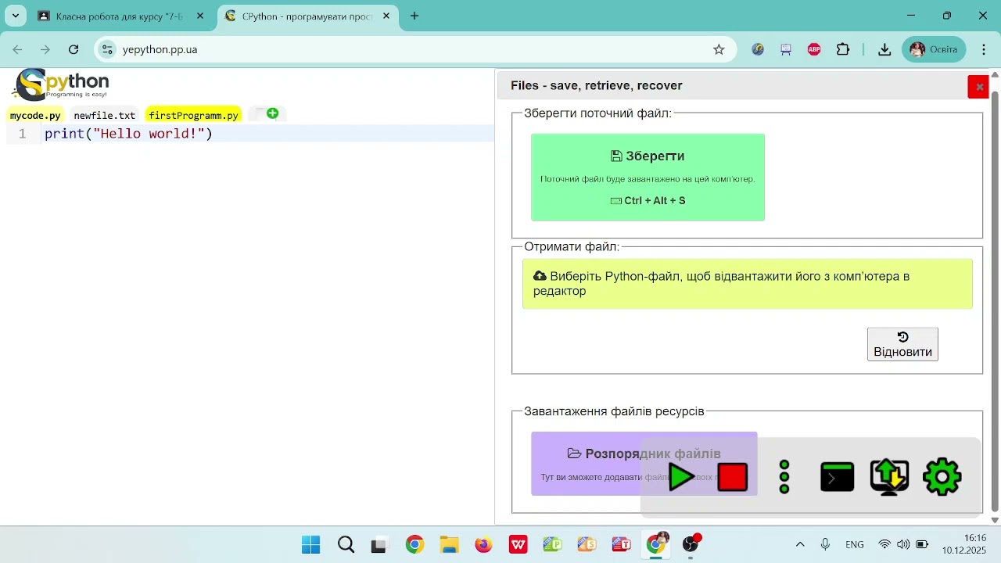Open a new browser tab
The width and height of the screenshot is (1001, 563).
click(x=414, y=16)
